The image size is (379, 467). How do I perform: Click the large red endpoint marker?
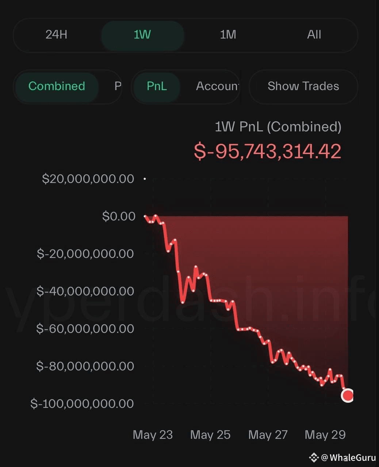(348, 395)
